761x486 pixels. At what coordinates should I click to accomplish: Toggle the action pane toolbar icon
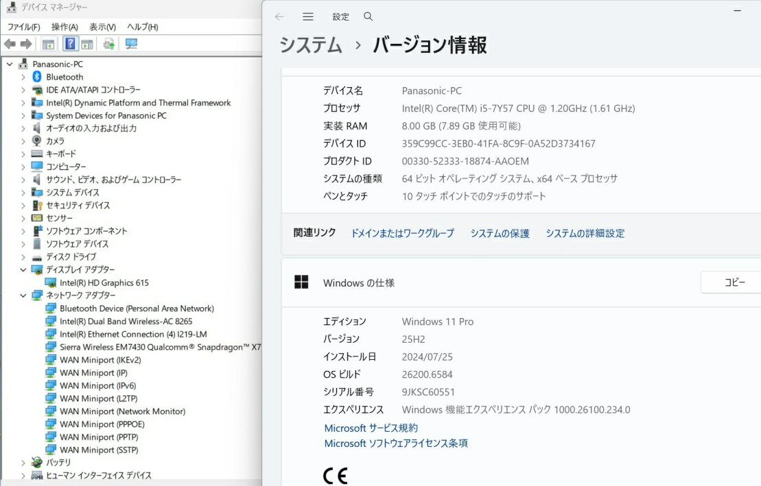(x=87, y=44)
